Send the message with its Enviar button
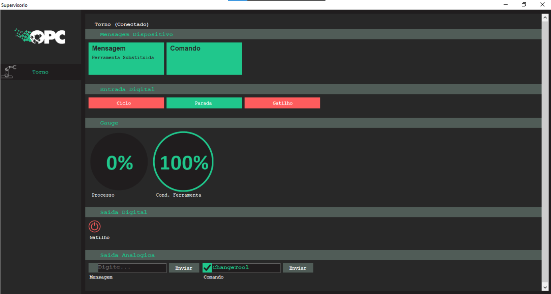 184,268
